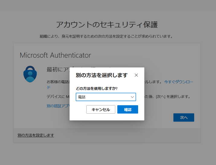Click the Microsoft Authenticator lock icon
Image resolution: width=216 pixels, height=165 pixels.
(30, 74)
